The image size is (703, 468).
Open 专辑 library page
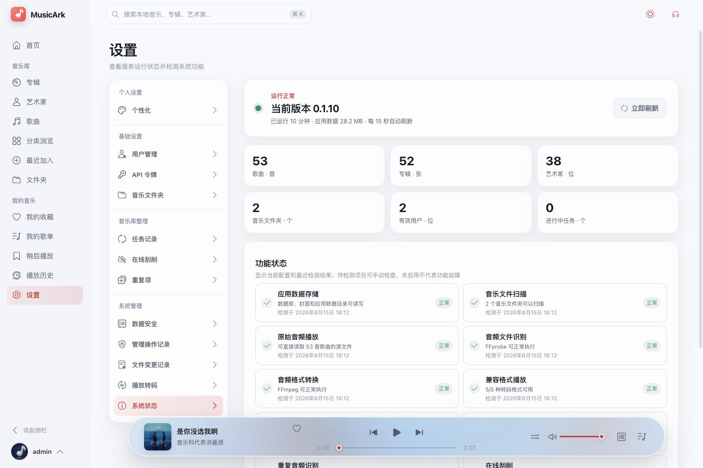click(x=45, y=82)
